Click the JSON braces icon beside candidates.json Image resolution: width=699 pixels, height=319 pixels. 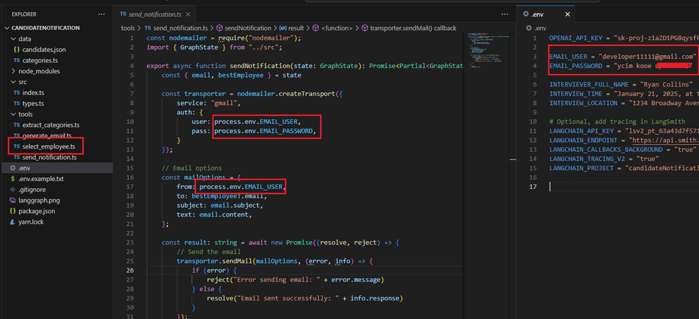point(17,50)
